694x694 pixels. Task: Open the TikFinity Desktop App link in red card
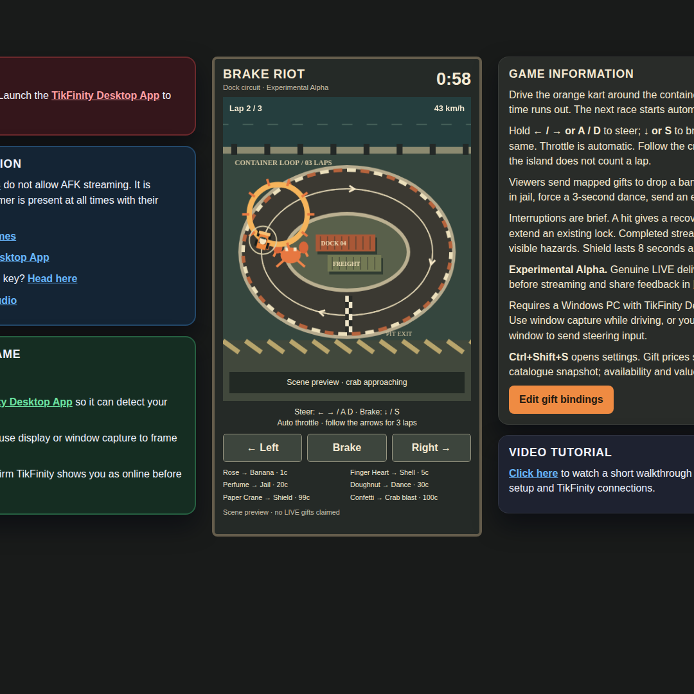[105, 95]
